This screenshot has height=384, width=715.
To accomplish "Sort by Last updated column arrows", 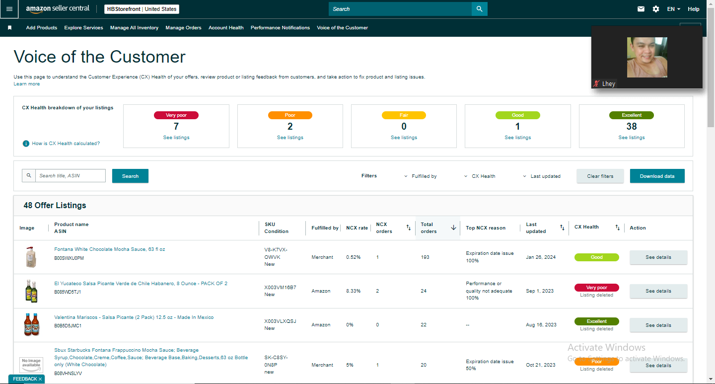I will point(562,228).
